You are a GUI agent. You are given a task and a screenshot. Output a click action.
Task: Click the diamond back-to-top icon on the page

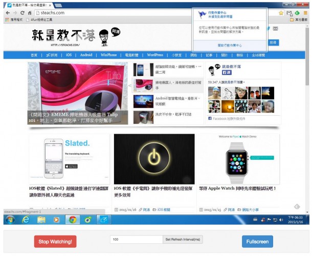coord(297,207)
